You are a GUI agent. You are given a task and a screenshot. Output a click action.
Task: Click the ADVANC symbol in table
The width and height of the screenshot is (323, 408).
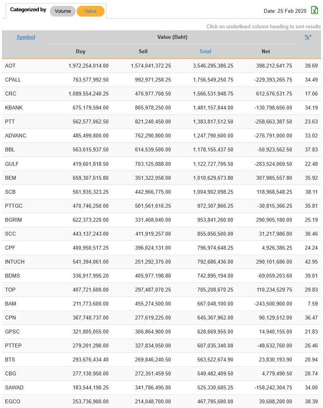tap(16, 136)
